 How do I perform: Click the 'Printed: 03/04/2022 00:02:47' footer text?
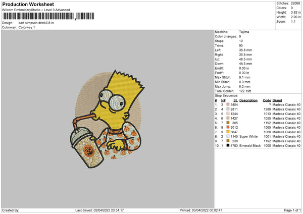coord(201,210)
